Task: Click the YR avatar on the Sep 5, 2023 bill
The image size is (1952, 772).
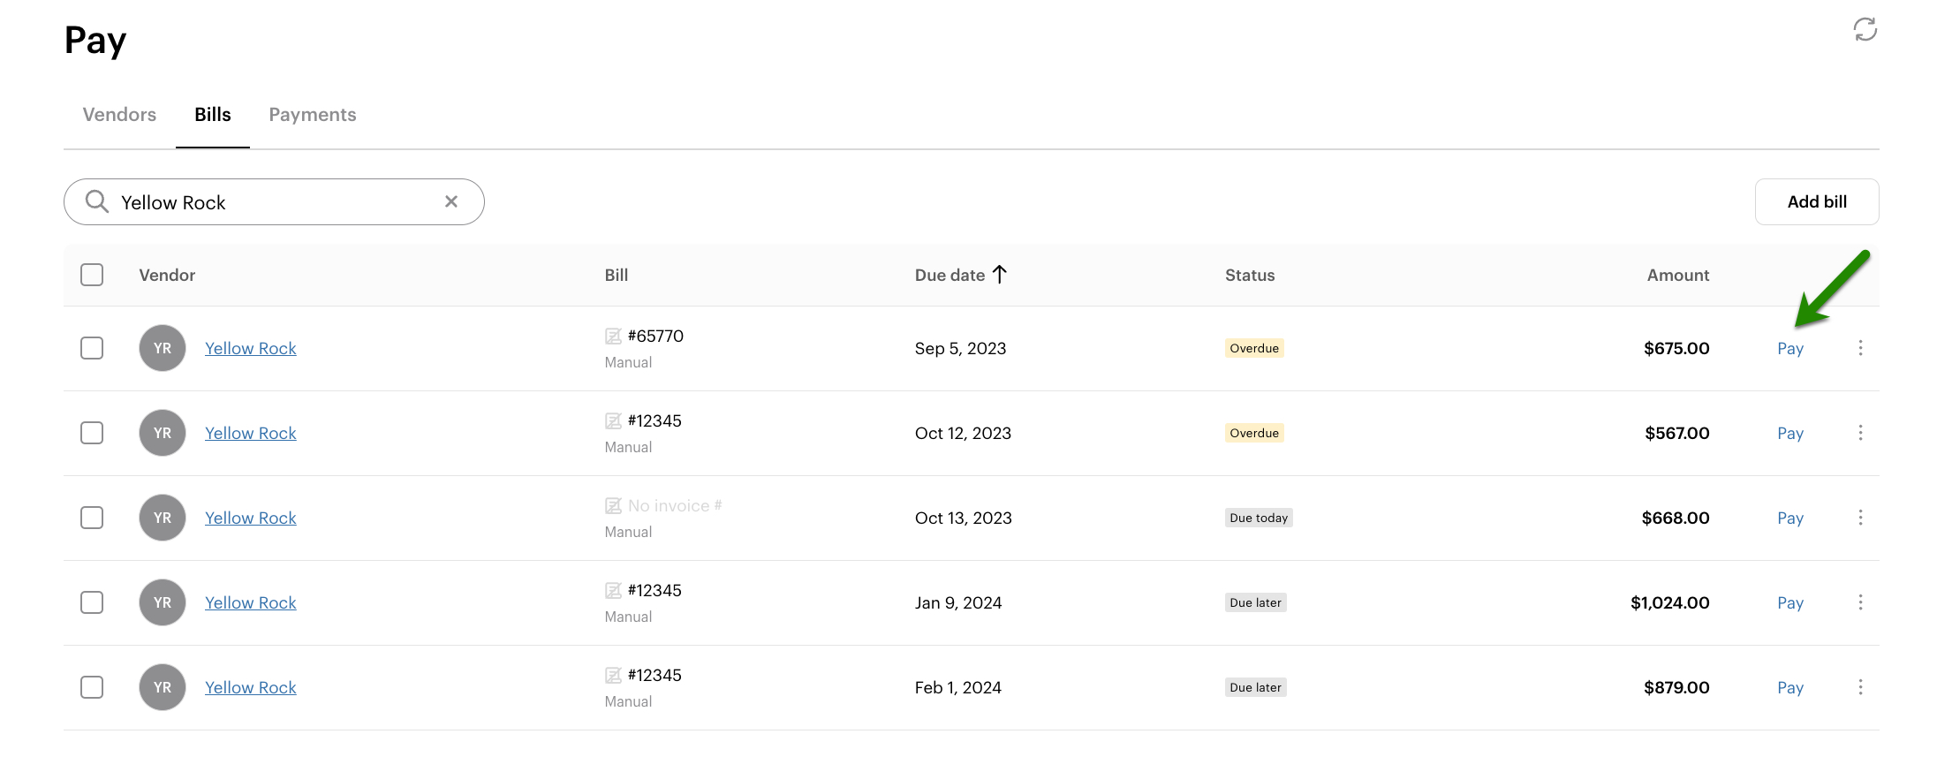Action: pos(163,348)
